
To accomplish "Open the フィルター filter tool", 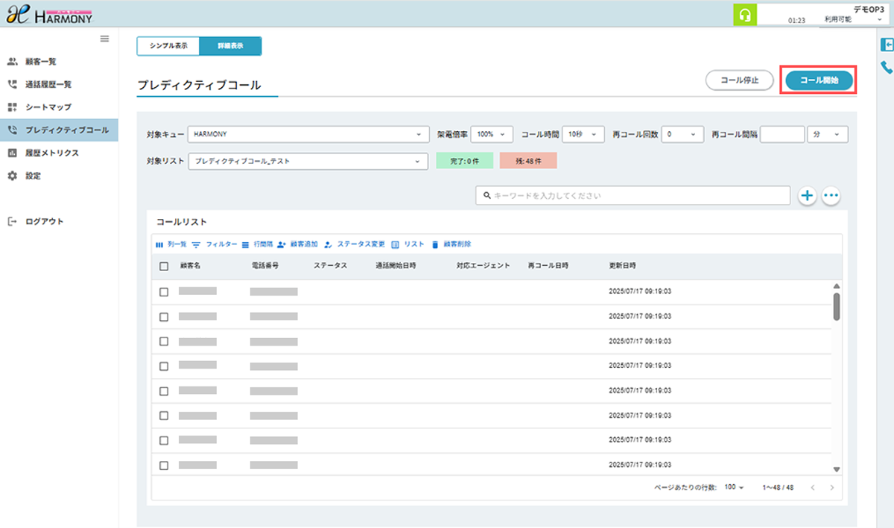I will point(215,244).
